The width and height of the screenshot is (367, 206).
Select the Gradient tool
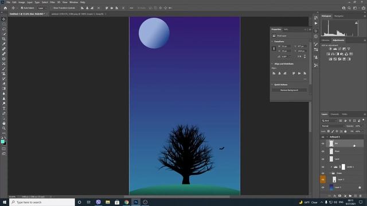(x=4, y=89)
